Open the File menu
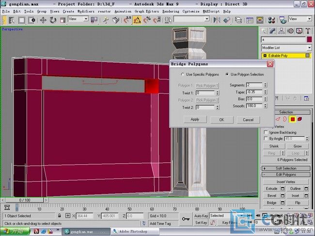The height and width of the screenshot is (236, 315). point(6,12)
